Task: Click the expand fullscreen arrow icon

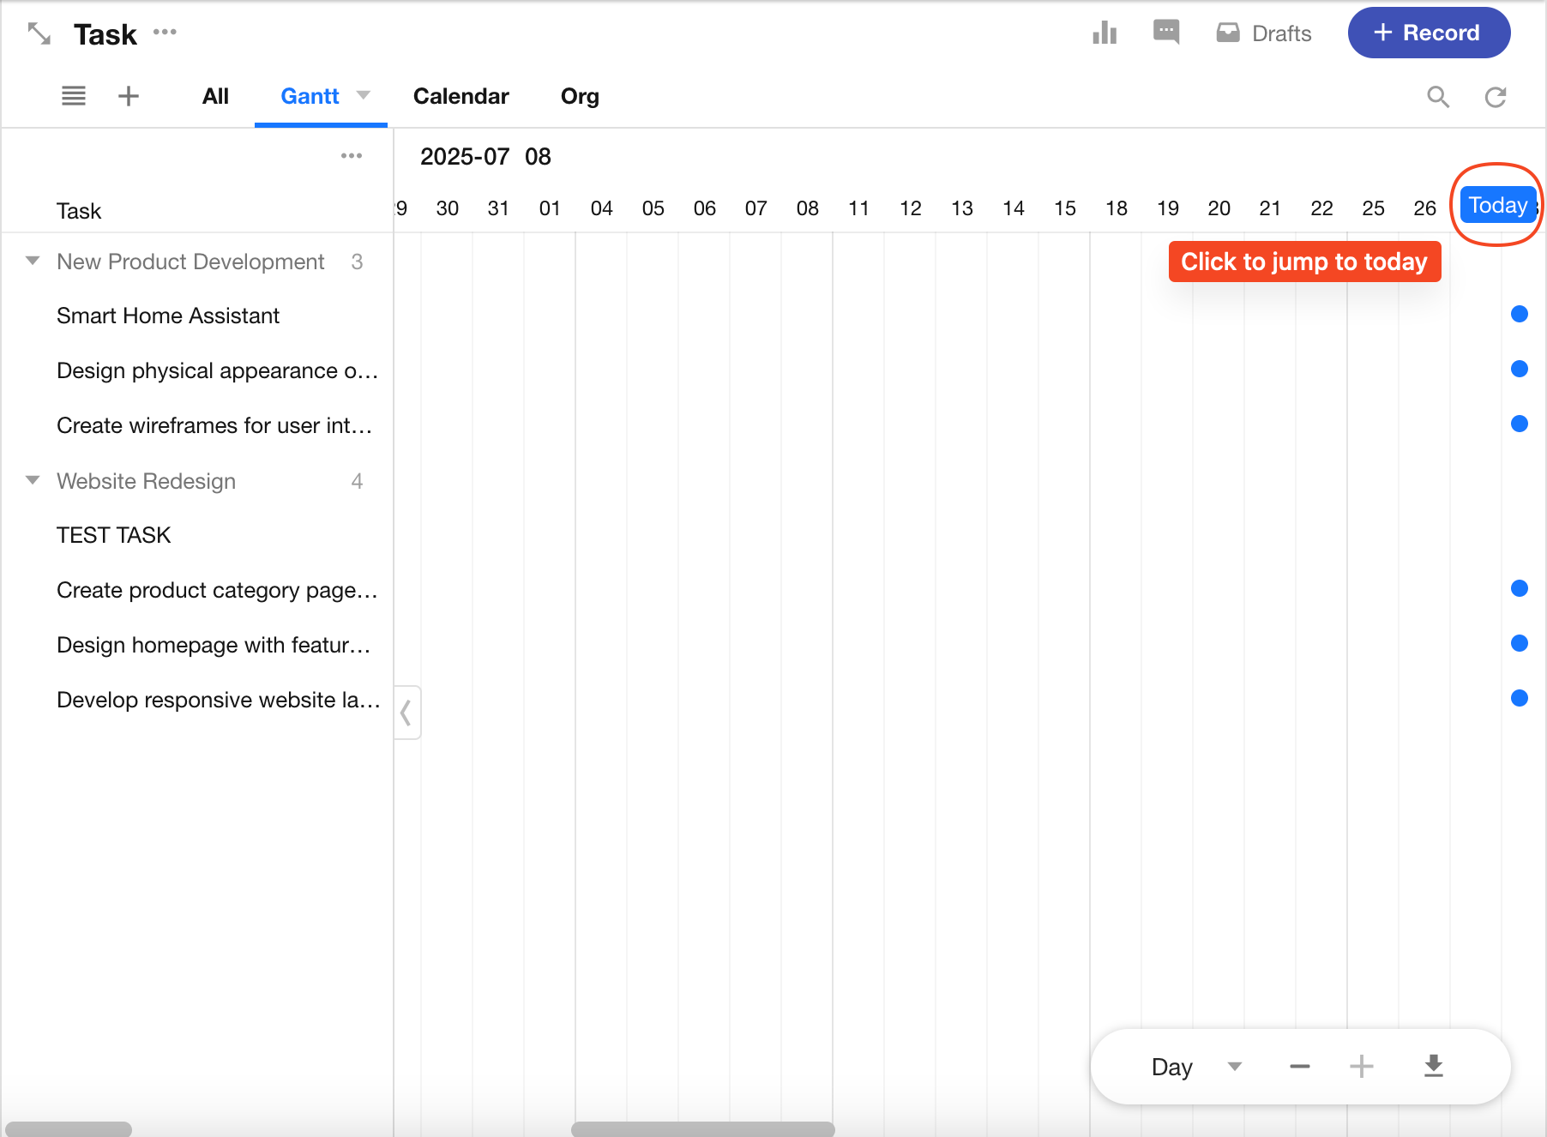Action: coord(39,33)
